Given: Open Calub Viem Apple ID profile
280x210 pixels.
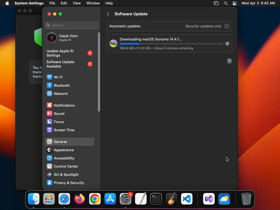Looking at the screenshot, I should [x=69, y=38].
